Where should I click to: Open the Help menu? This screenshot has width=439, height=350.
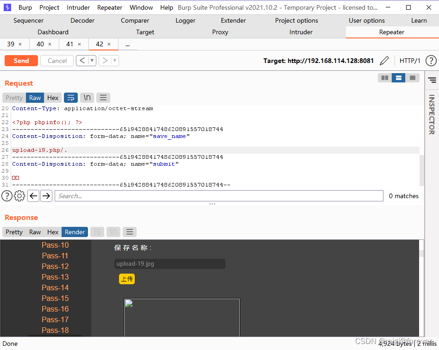point(167,7)
